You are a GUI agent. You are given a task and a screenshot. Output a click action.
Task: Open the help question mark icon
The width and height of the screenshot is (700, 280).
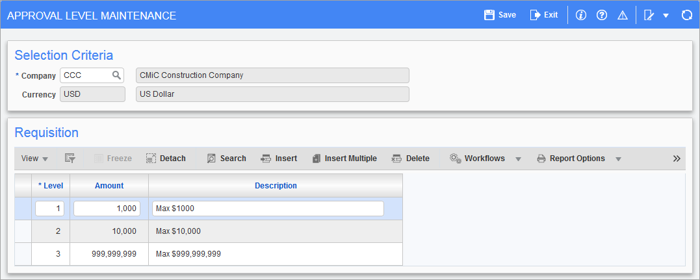602,15
